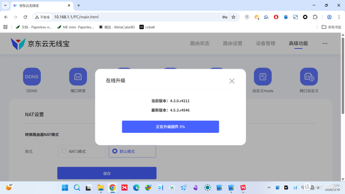Viewport: 345px width, 194px height.
Task: Click the 不安全 site security indicator
Action: (x=42, y=17)
